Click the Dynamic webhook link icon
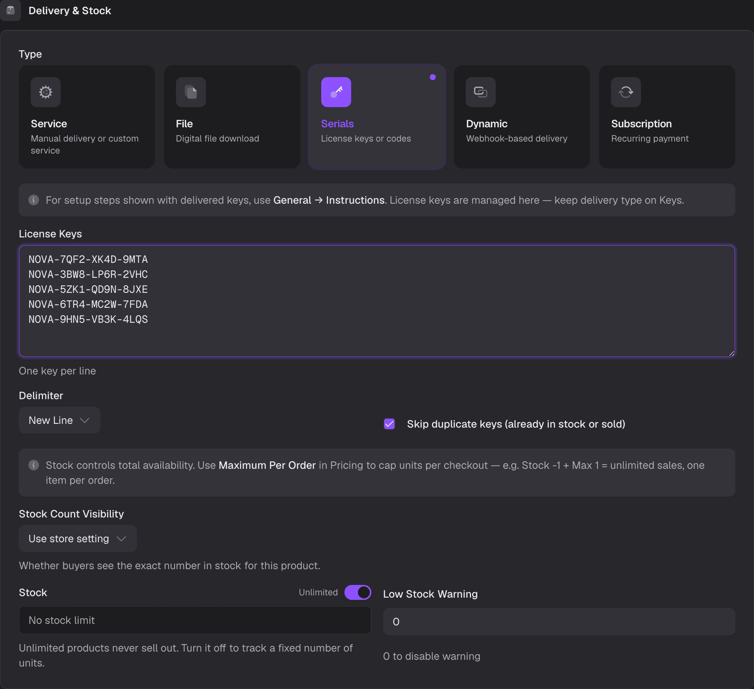 point(481,92)
